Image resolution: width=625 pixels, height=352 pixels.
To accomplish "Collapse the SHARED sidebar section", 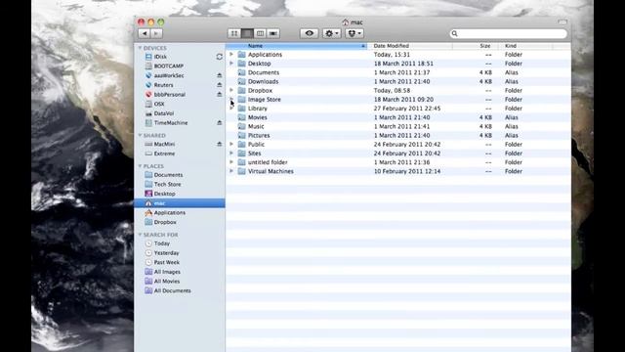I will [140, 135].
